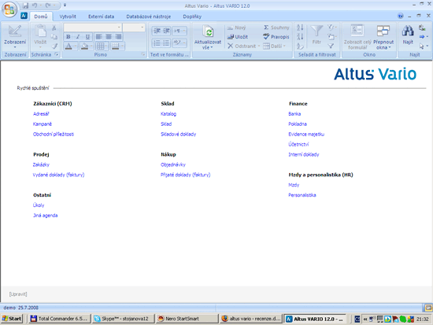Click the toggle filter icon
This screenshot has width=433, height=325.
pyautogui.click(x=331, y=46)
